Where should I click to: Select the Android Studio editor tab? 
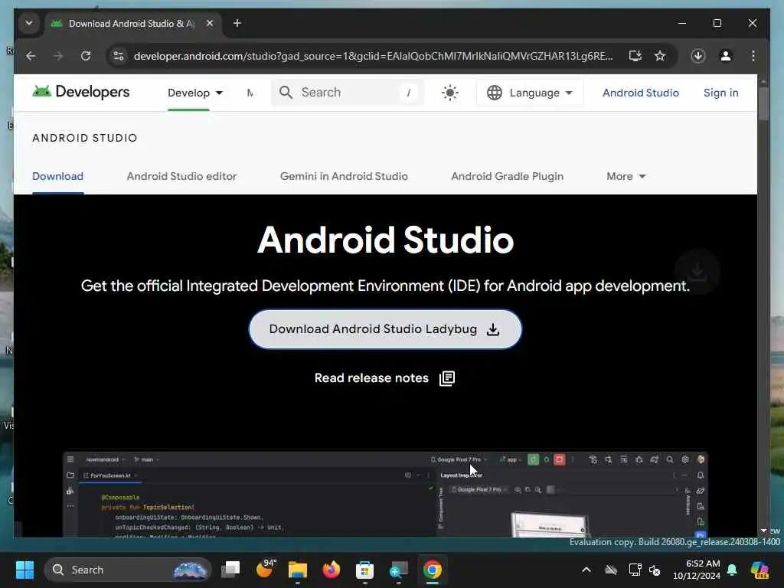181,176
